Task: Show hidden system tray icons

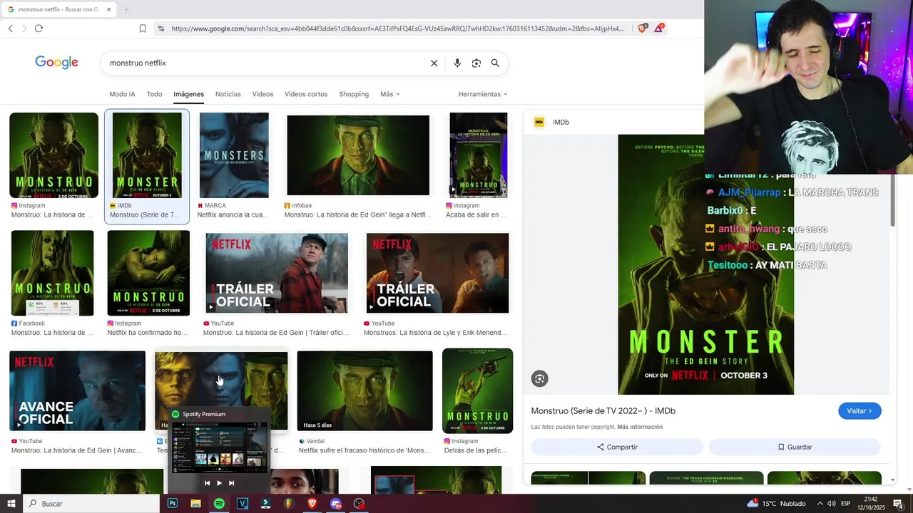Action: [819, 504]
